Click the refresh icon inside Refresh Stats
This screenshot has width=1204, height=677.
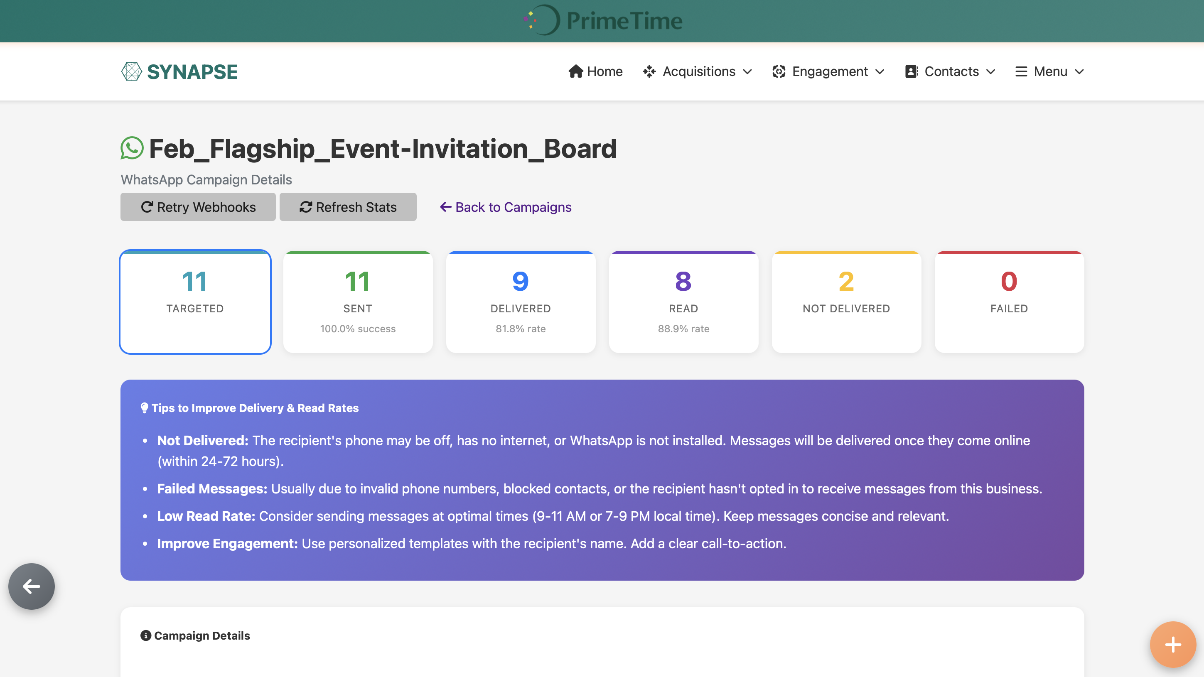[306, 207]
